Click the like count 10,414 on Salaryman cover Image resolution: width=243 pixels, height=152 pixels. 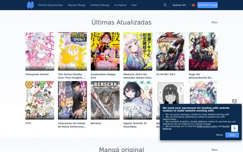click(80, 117)
